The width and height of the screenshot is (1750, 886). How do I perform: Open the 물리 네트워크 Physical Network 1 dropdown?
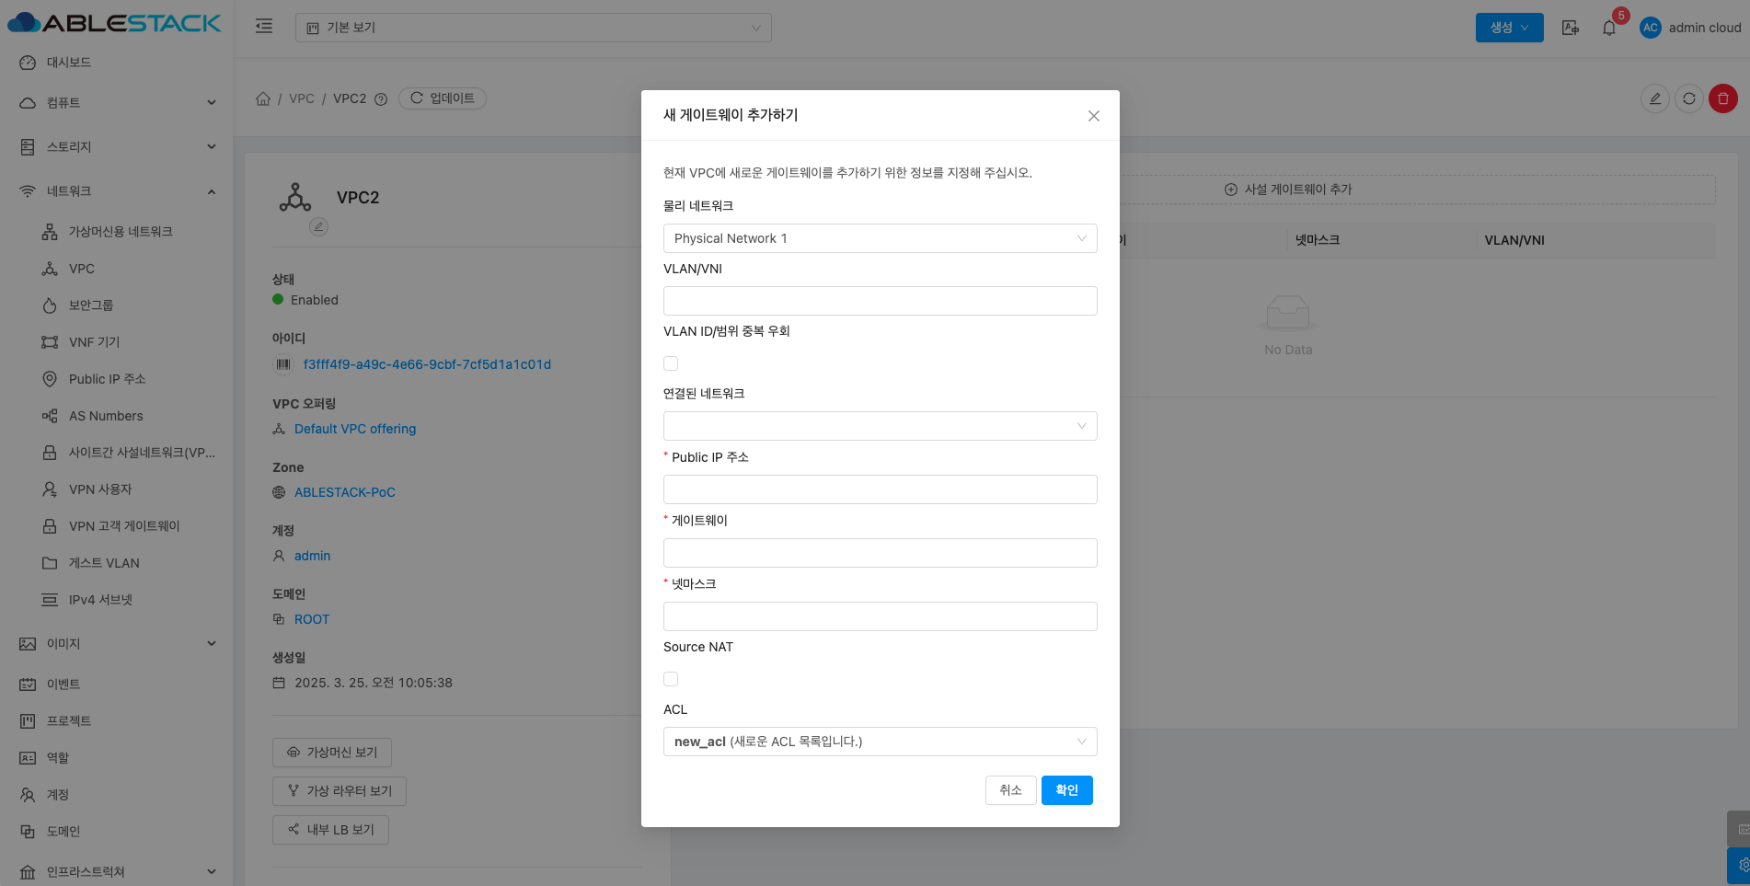tap(880, 238)
